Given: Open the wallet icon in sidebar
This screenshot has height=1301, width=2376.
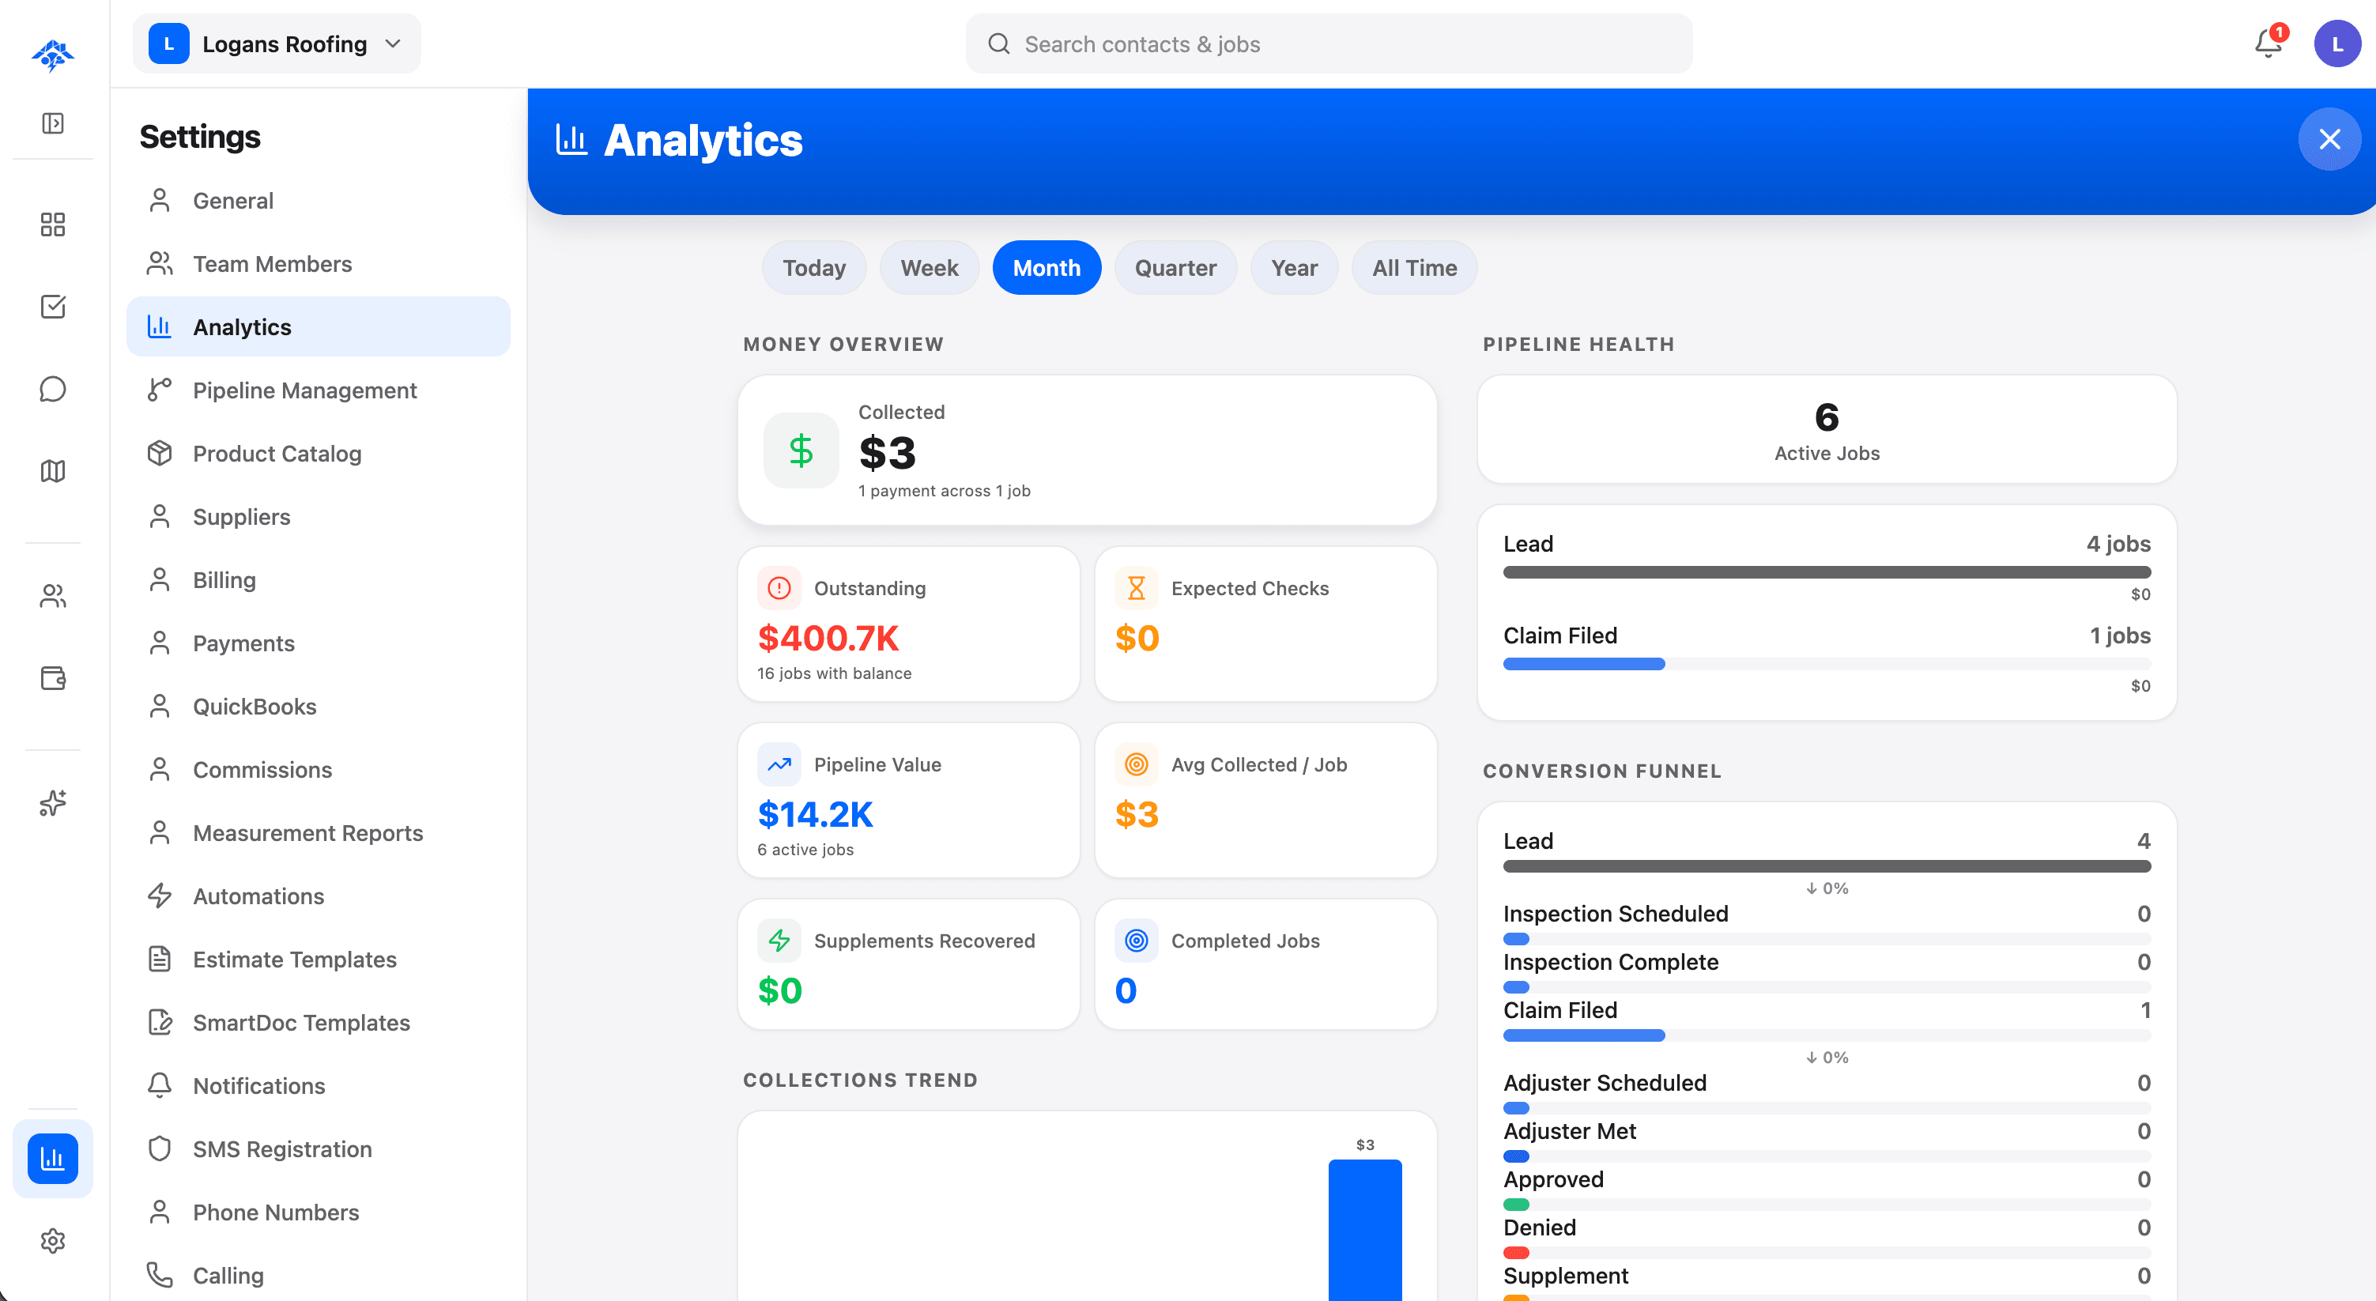Looking at the screenshot, I should click(53, 679).
